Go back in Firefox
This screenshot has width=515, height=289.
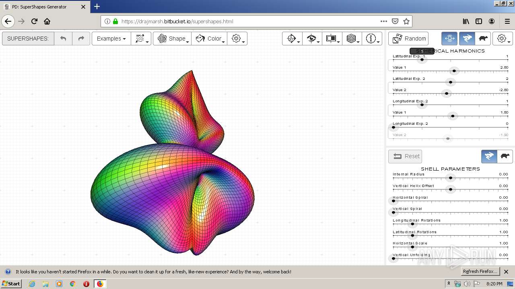coord(8,21)
